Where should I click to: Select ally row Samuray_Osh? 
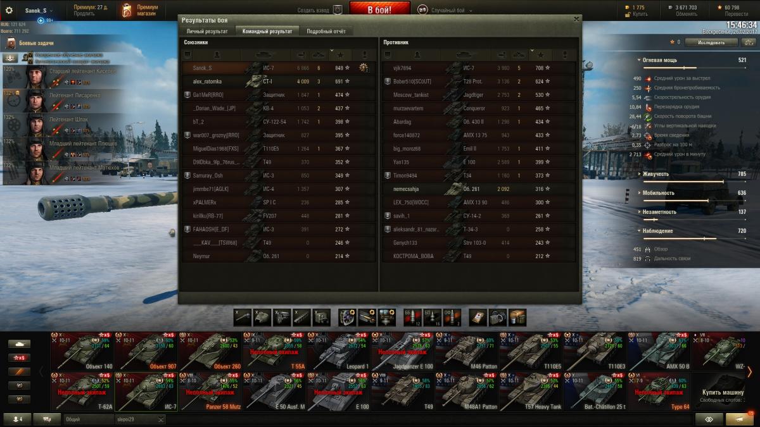(277, 175)
